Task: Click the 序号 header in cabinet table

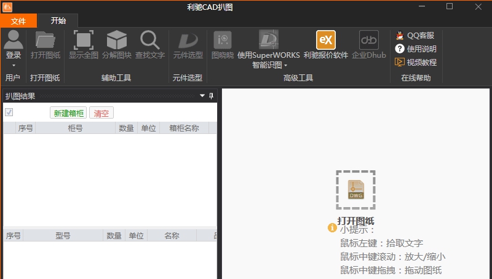Action: [25, 128]
